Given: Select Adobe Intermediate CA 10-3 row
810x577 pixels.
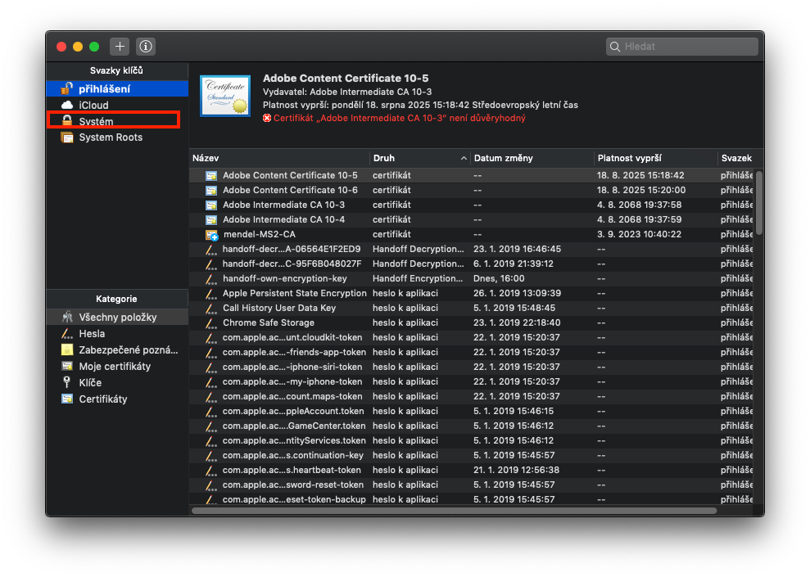Looking at the screenshot, I should (x=471, y=205).
